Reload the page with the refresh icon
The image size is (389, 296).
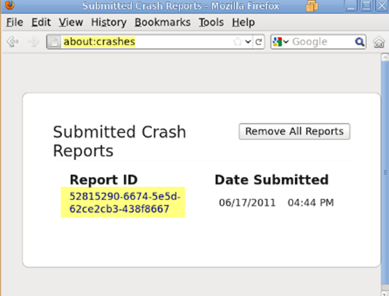coord(259,42)
